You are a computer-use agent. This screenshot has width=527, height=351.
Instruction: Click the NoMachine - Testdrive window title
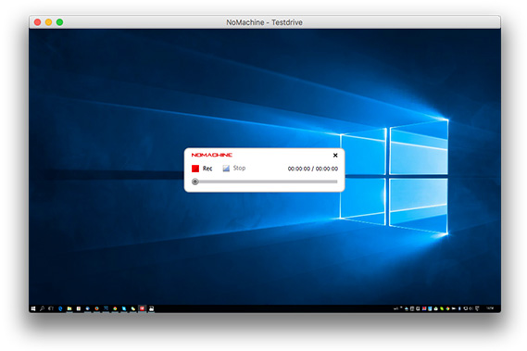click(x=264, y=22)
